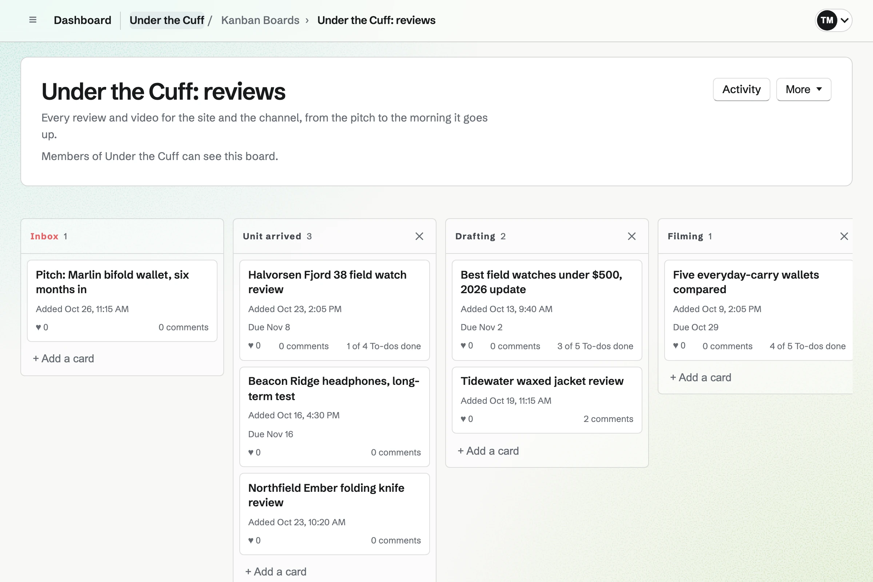
Task: Open the Activity view
Action: point(741,89)
